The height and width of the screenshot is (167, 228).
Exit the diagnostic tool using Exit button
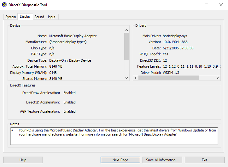click(x=204, y=160)
